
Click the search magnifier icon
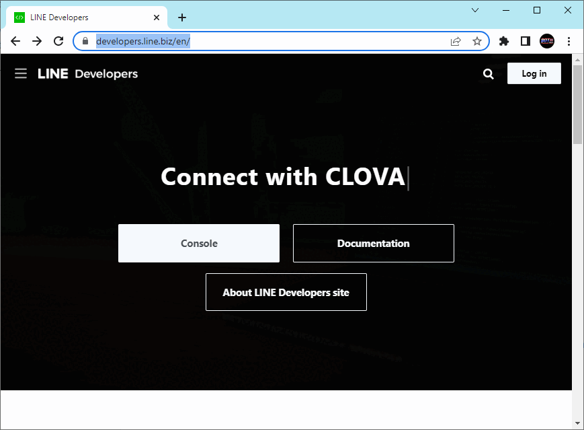click(x=489, y=74)
